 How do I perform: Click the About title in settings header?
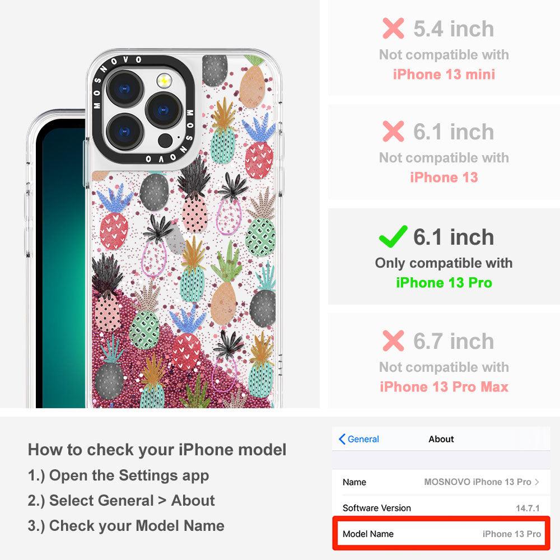click(441, 439)
